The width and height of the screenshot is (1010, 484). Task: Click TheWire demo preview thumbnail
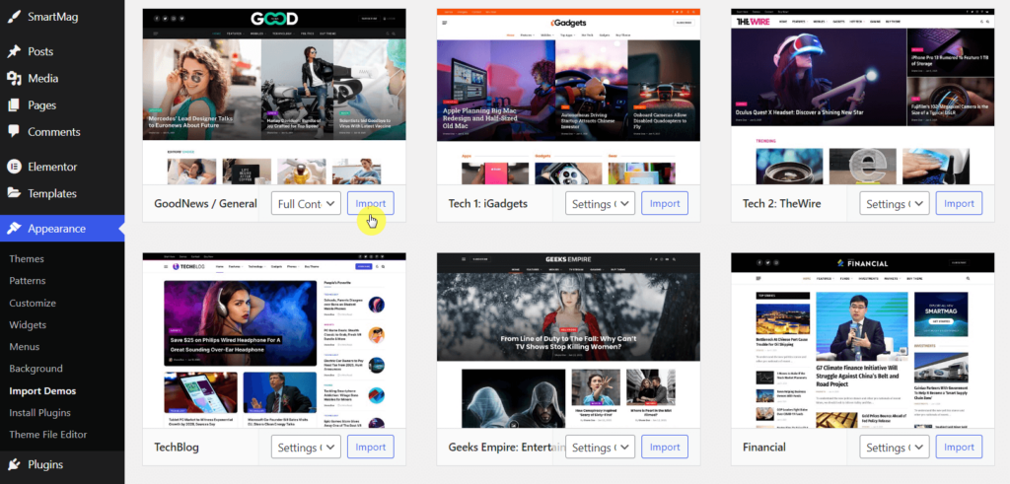click(862, 97)
